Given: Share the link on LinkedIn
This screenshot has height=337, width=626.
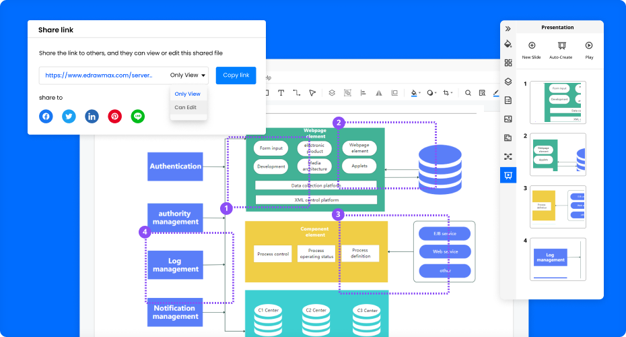Looking at the screenshot, I should [92, 117].
